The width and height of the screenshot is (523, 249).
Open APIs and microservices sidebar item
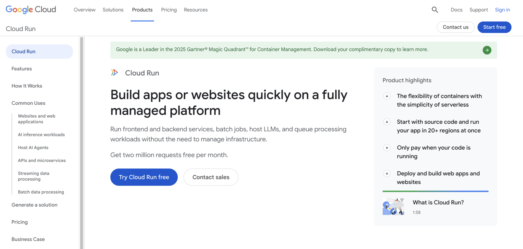coord(42,160)
